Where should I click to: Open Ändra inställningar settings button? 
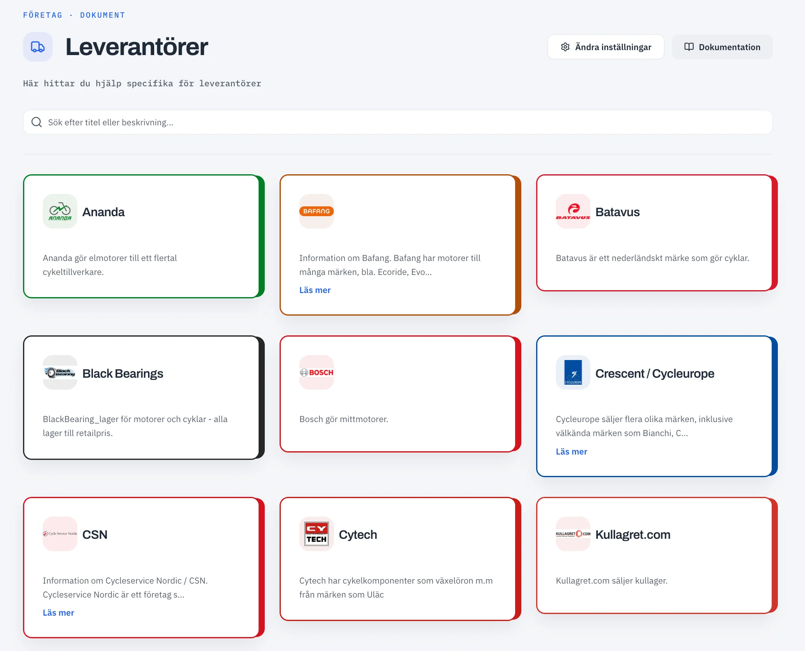[x=606, y=47]
